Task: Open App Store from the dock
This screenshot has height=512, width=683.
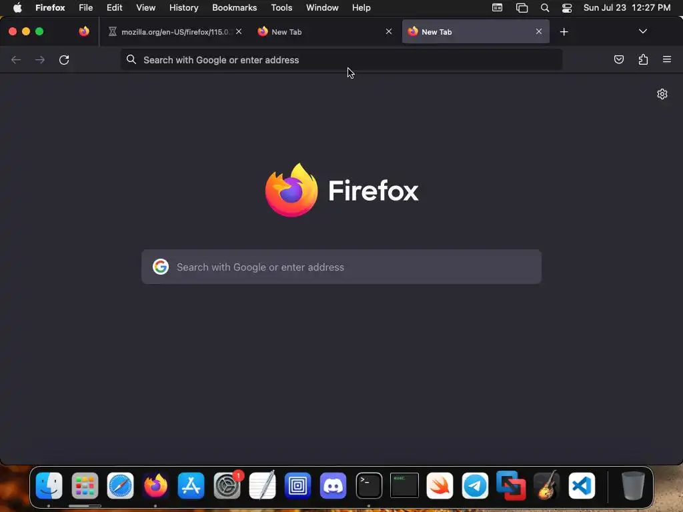Action: [191, 485]
